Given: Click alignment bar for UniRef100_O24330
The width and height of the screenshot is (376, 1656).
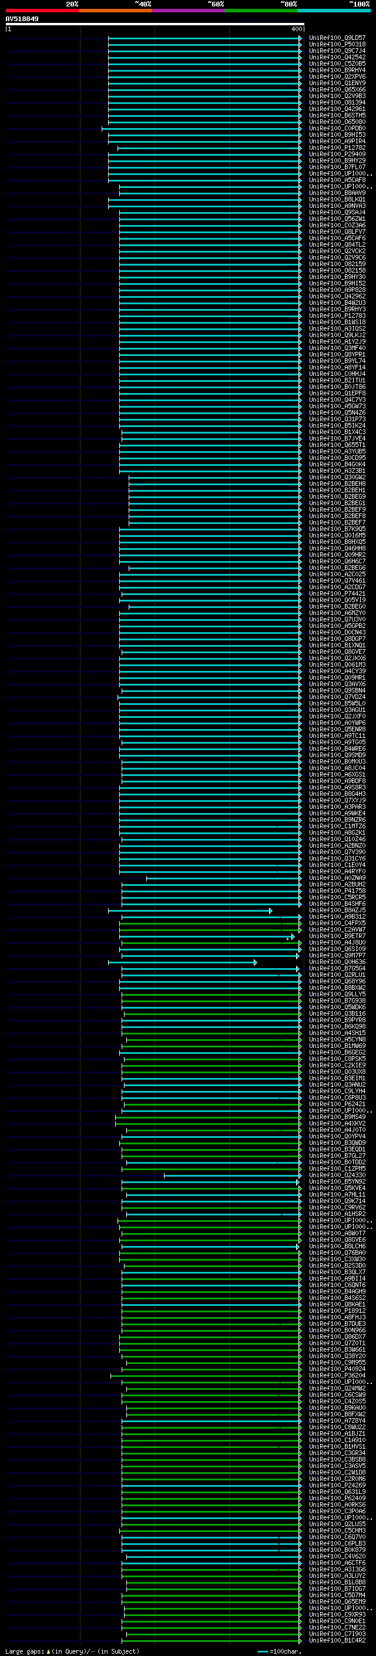Looking at the screenshot, I should coord(233,1175).
